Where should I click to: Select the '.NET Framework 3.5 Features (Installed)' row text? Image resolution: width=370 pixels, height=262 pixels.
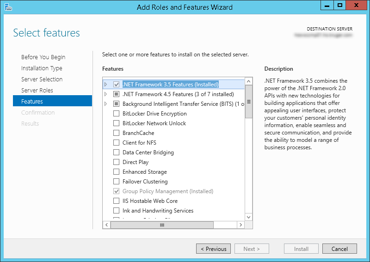[x=171, y=84]
